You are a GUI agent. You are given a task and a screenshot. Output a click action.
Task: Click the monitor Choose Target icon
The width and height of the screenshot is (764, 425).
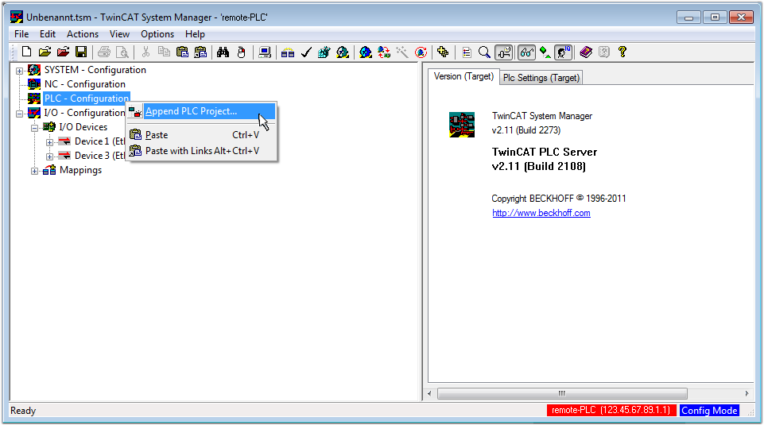pos(265,52)
